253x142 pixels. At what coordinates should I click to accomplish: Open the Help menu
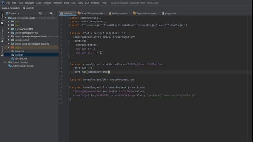pos(104,3)
